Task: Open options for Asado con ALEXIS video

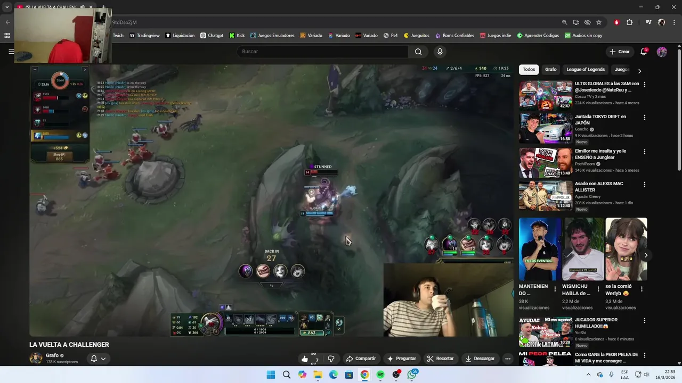Action: click(645, 184)
